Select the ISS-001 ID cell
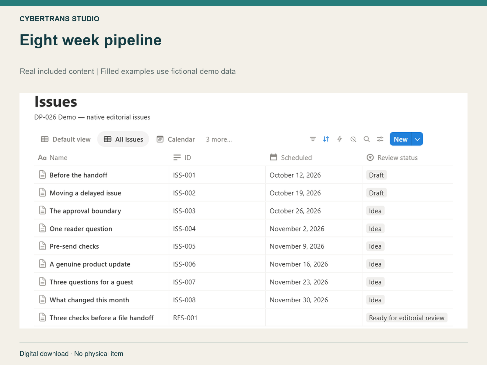487x365 pixels. [x=217, y=175]
